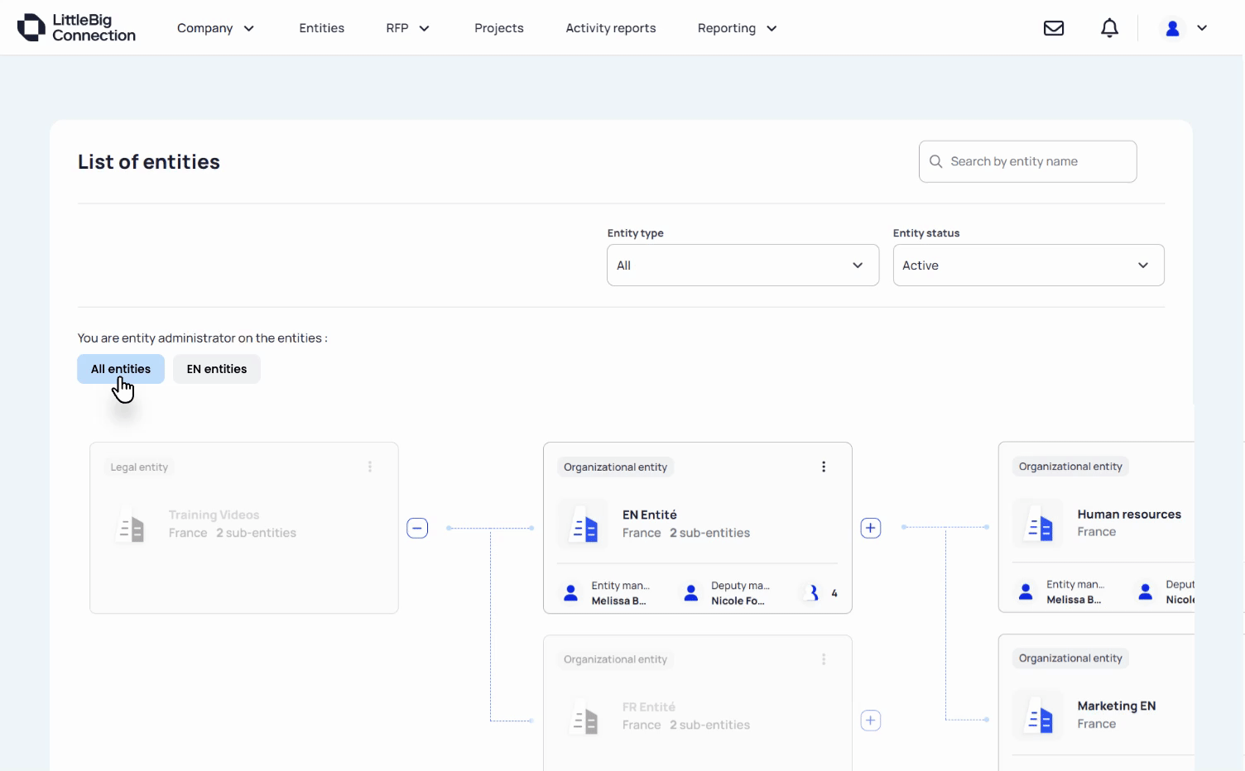Click the members count icon on EN Entité

click(x=814, y=592)
